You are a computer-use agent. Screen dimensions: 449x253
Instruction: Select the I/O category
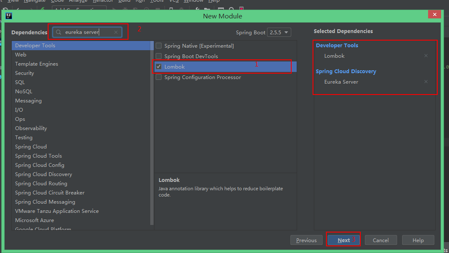[x=81, y=110]
